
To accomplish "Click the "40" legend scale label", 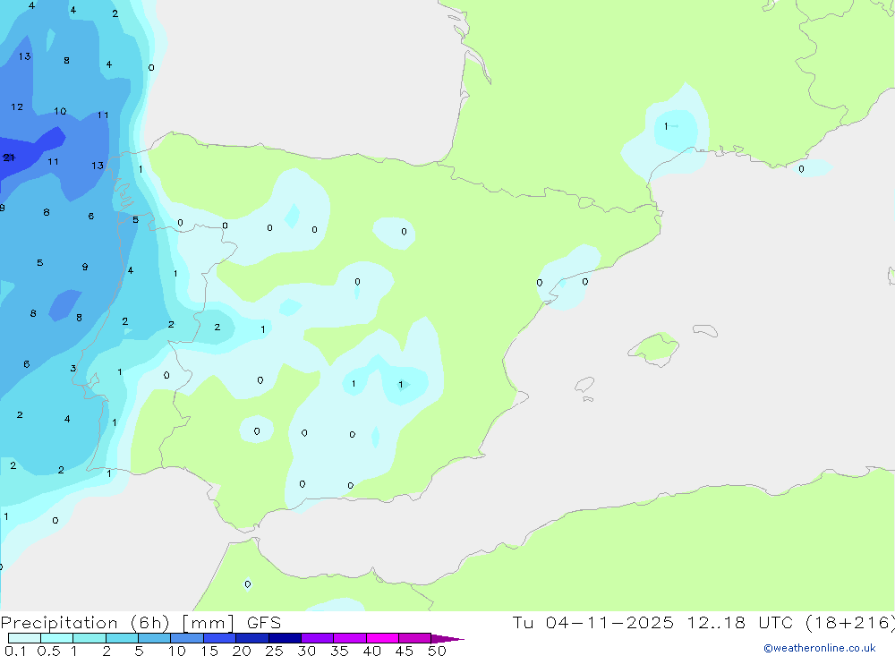I will (x=371, y=651).
